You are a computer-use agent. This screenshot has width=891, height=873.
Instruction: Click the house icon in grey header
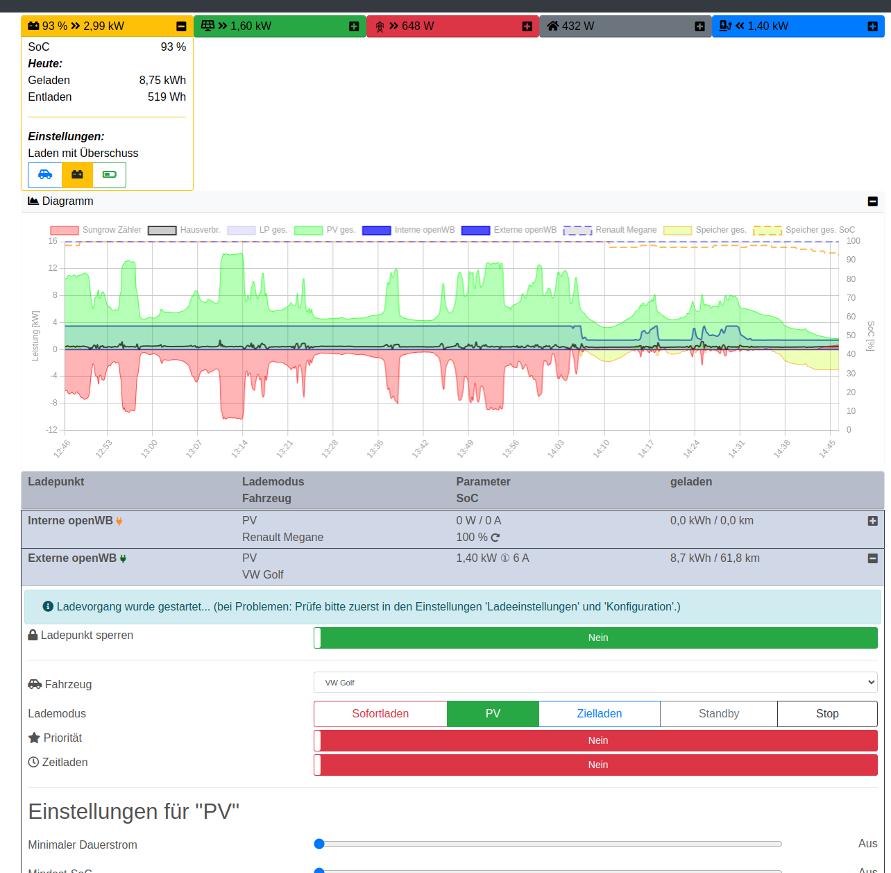(x=552, y=26)
